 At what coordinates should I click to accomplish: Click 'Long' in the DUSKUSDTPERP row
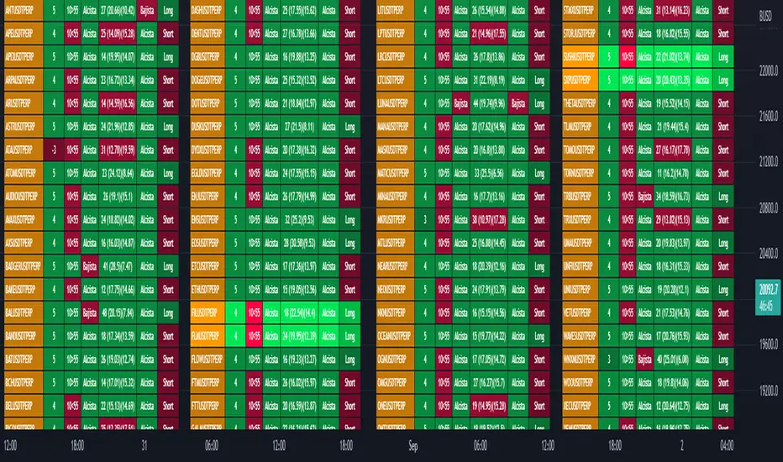point(350,126)
